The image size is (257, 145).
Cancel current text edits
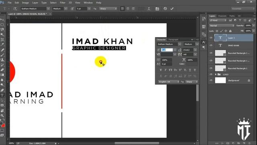pos(165,8)
